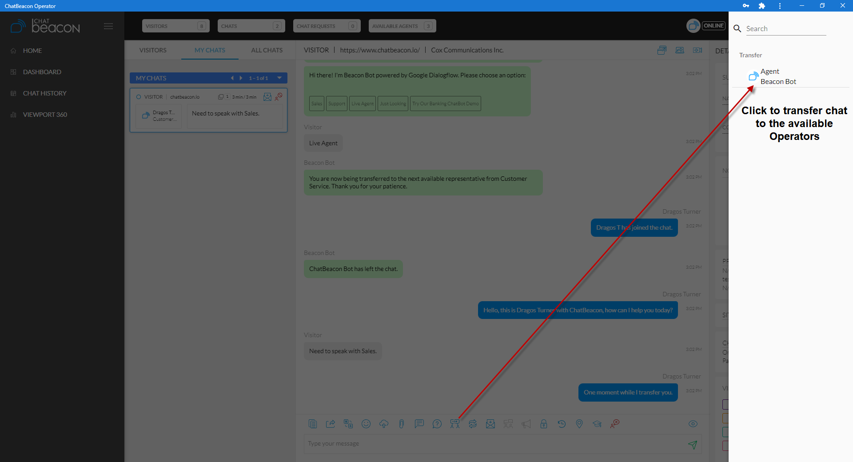Screen dimensions: 853x462
Task: Click Try Our Banking ChatBot Demo button
Action: pyautogui.click(x=446, y=104)
